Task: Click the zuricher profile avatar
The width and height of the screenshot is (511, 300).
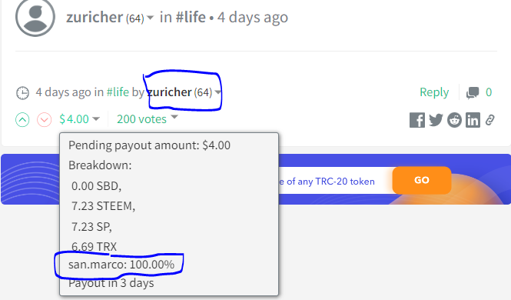Action: [35, 17]
